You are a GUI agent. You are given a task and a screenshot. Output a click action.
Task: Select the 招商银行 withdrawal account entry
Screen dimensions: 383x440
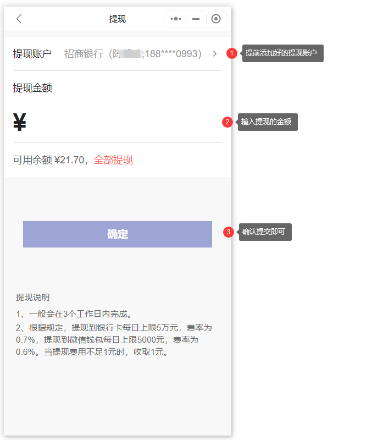point(132,53)
